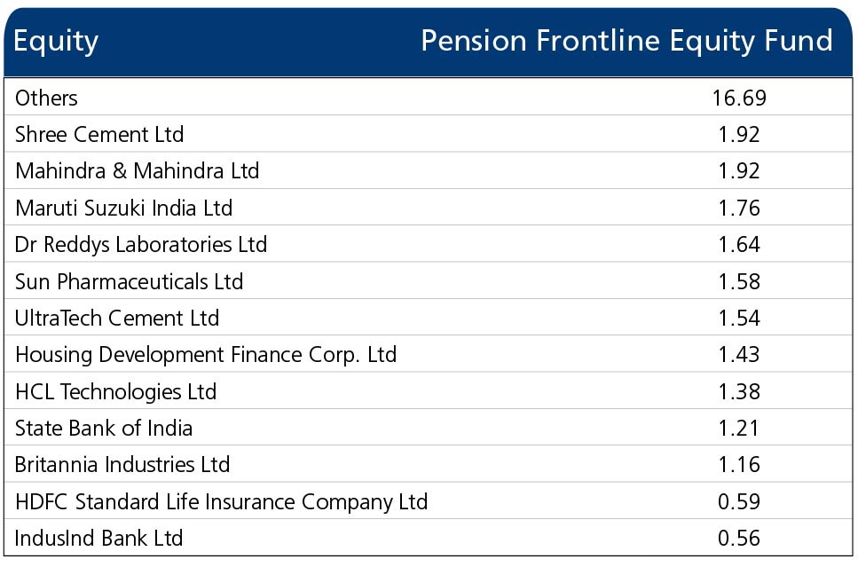Click the 16.69 value for Others

[739, 98]
